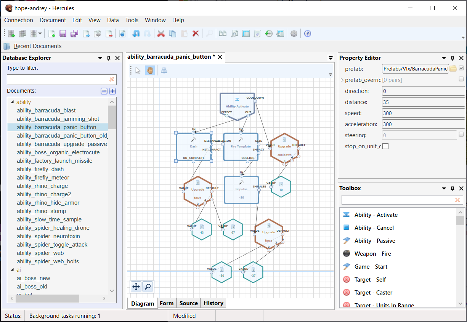Click the zoom magnifier button in the diagram
The image size is (467, 322).
[148, 287]
